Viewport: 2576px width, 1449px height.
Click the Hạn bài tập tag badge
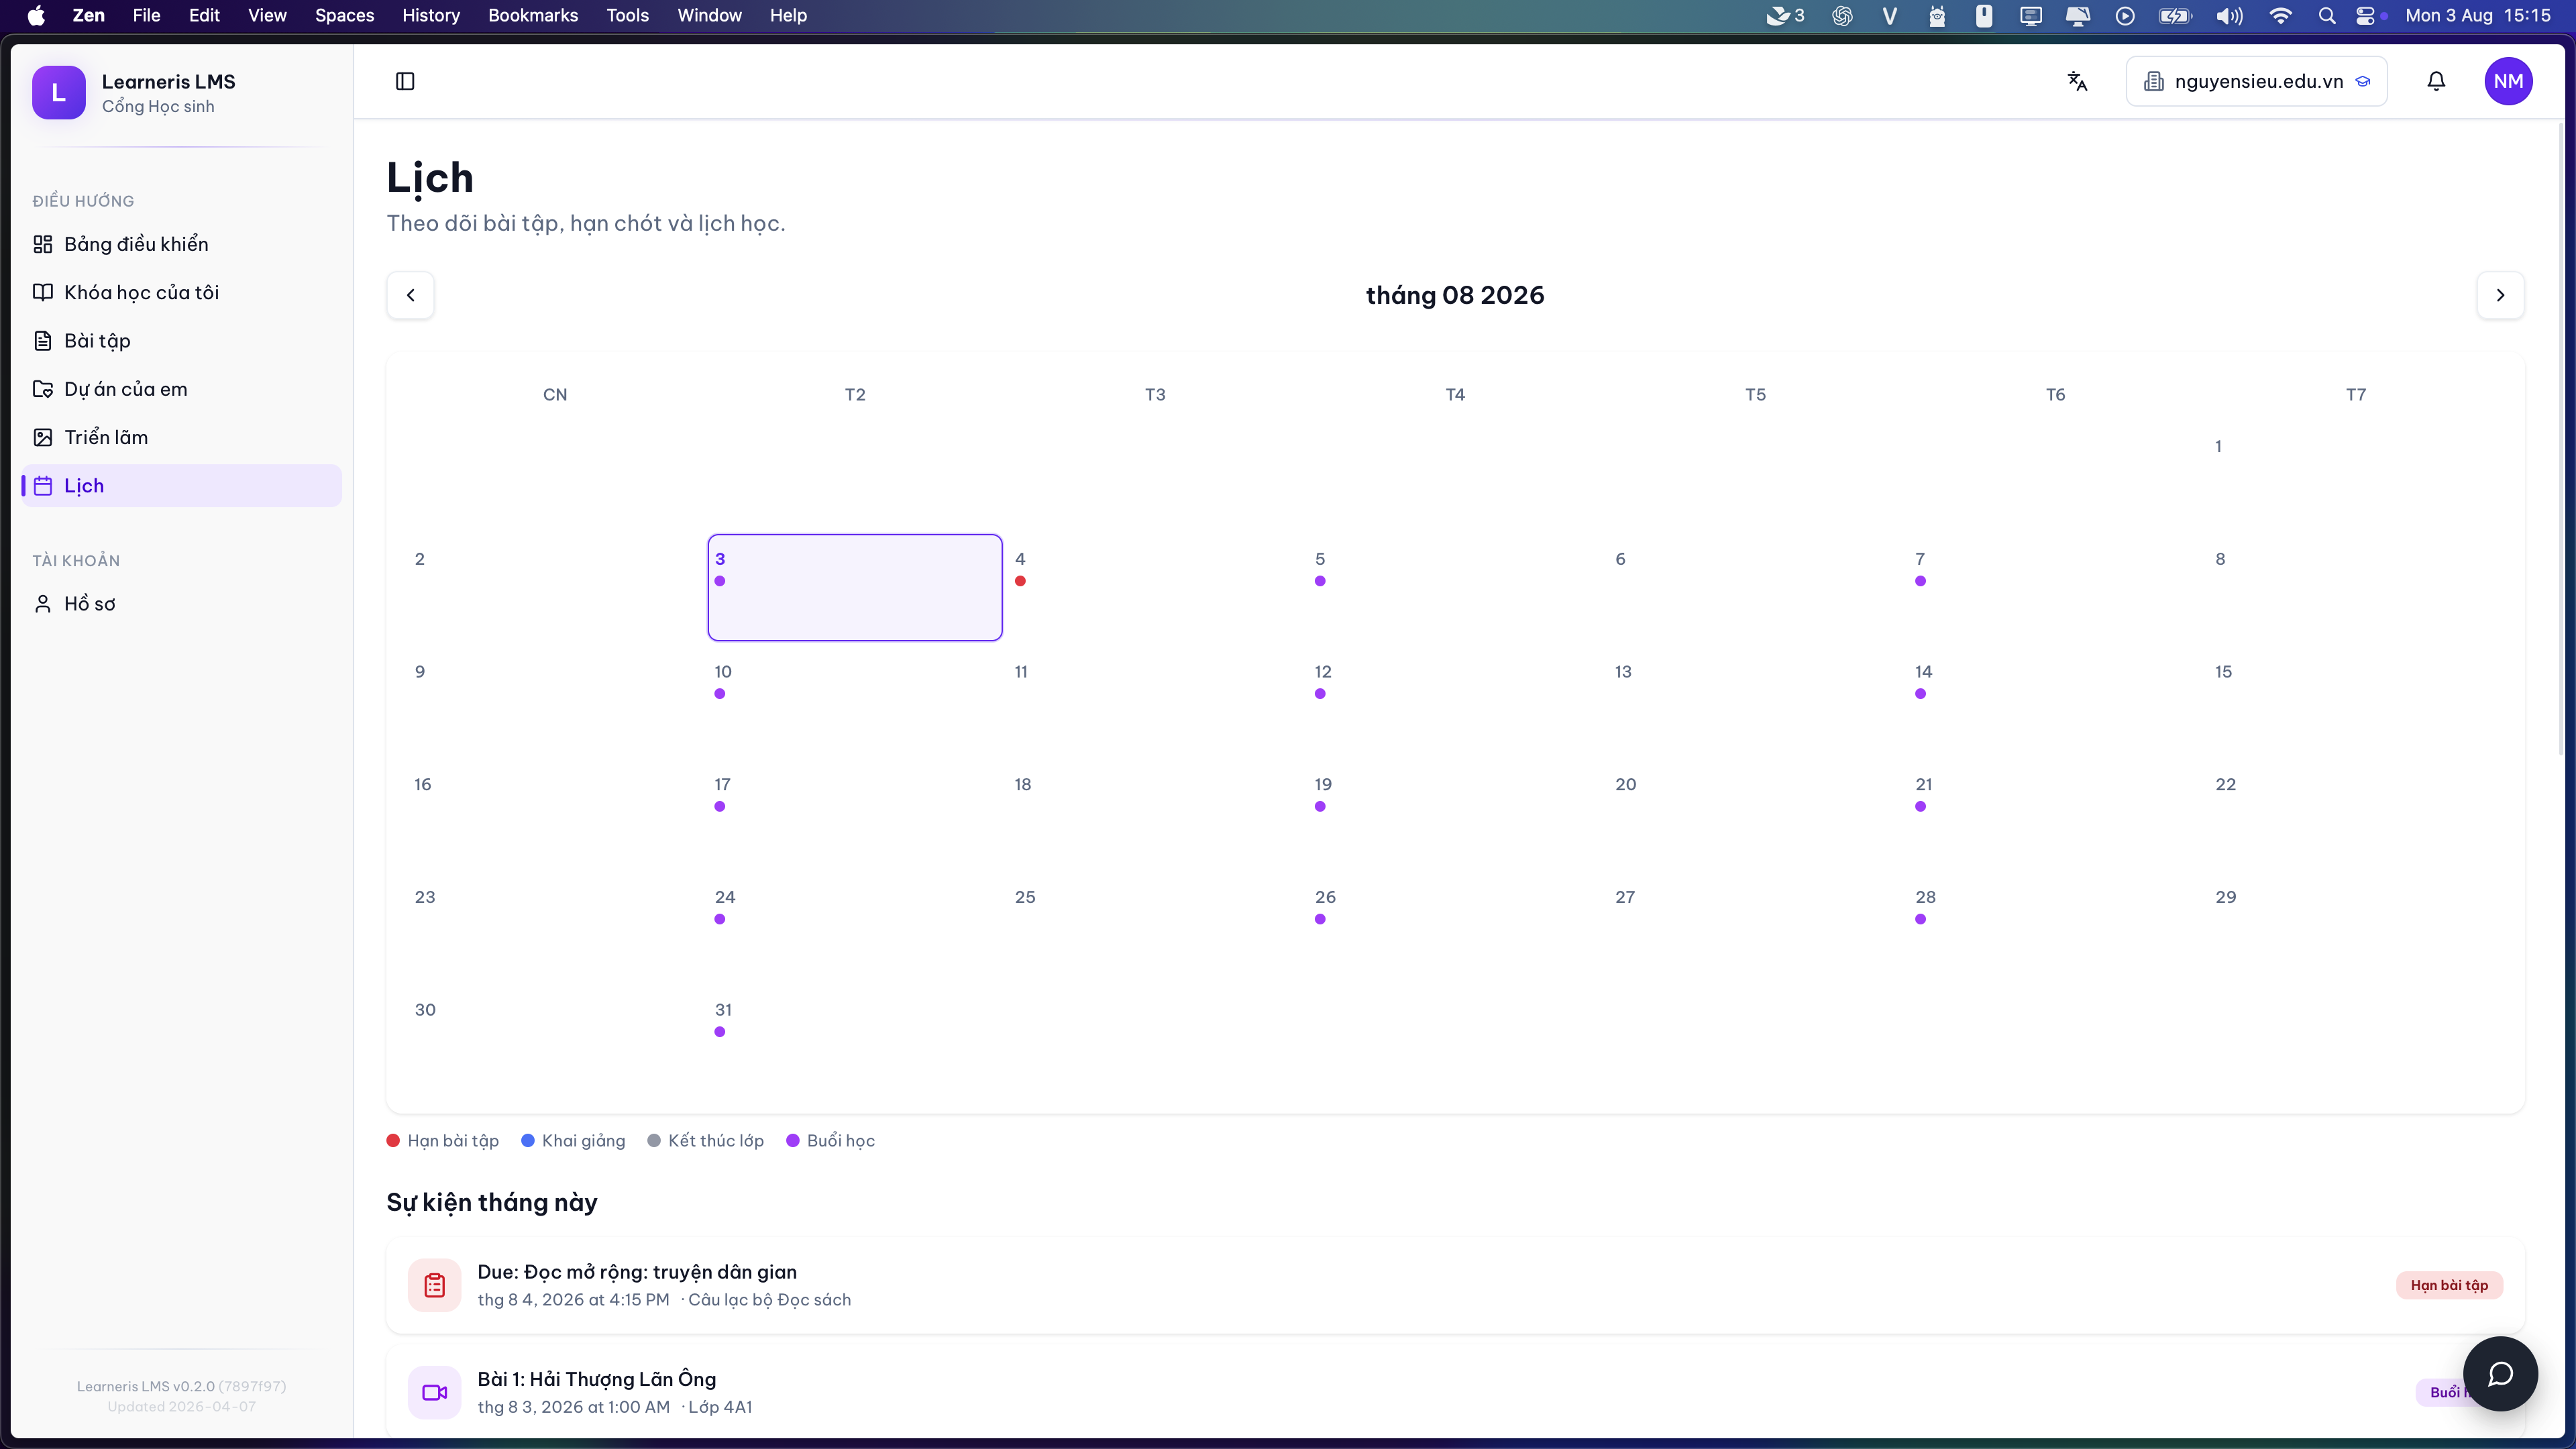(x=2449, y=1285)
